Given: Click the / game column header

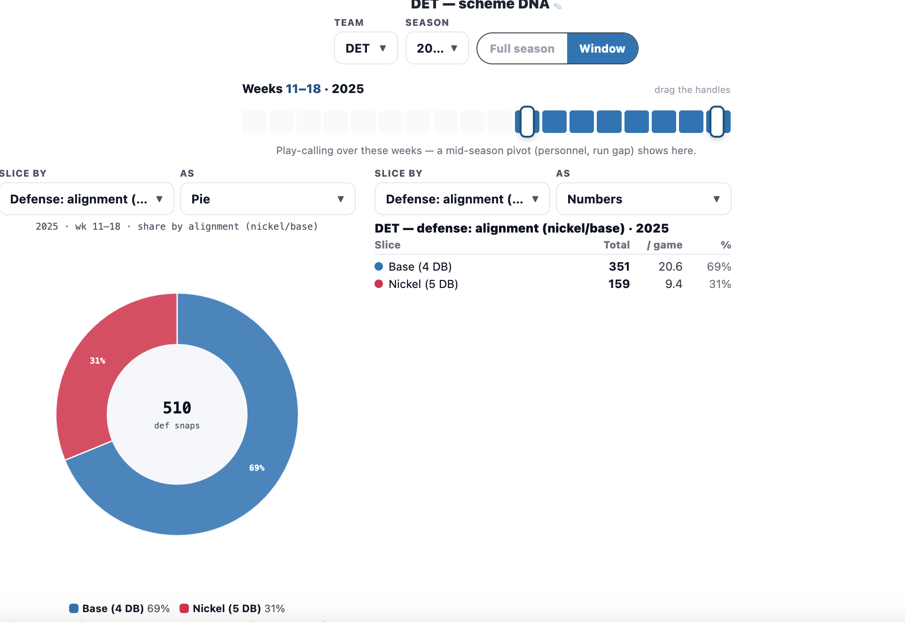Looking at the screenshot, I should coord(664,245).
